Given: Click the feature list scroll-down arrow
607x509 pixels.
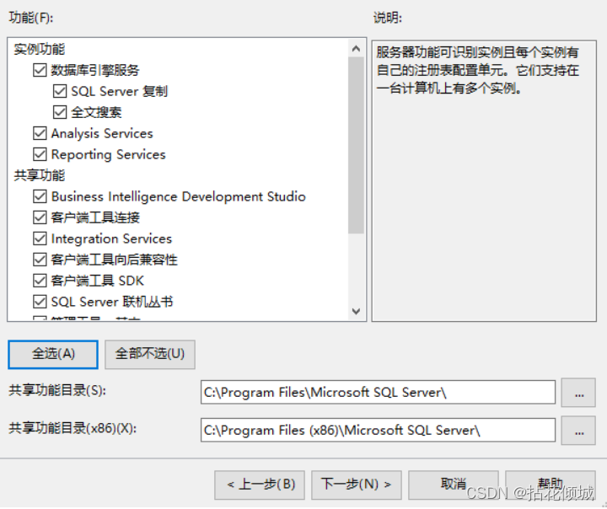Looking at the screenshot, I should [356, 311].
